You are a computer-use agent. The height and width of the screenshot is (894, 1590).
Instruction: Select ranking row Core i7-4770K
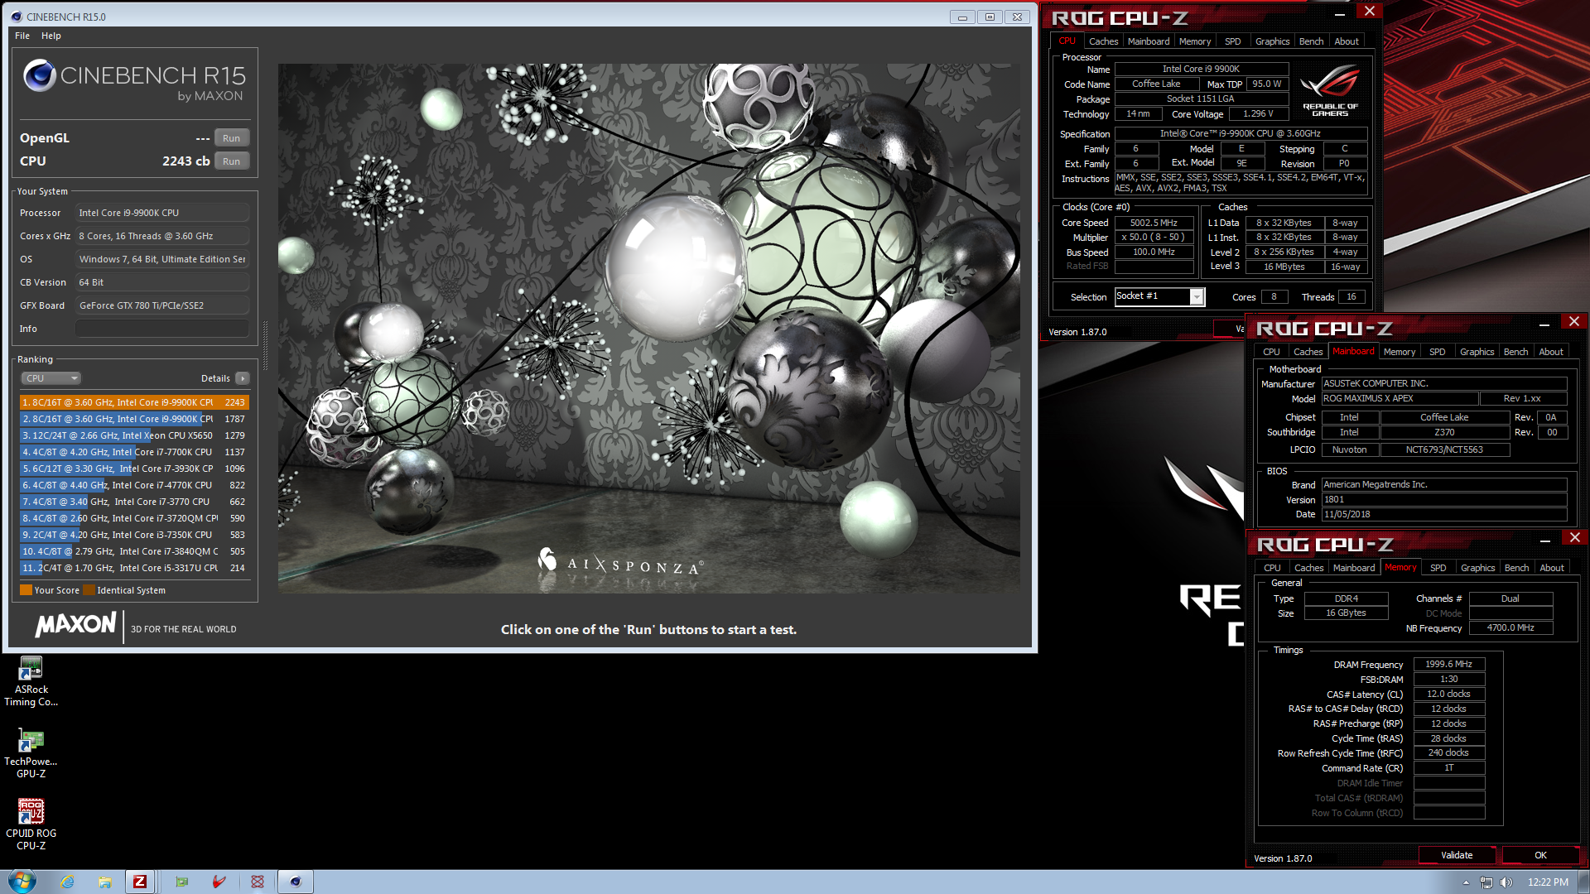pos(134,485)
